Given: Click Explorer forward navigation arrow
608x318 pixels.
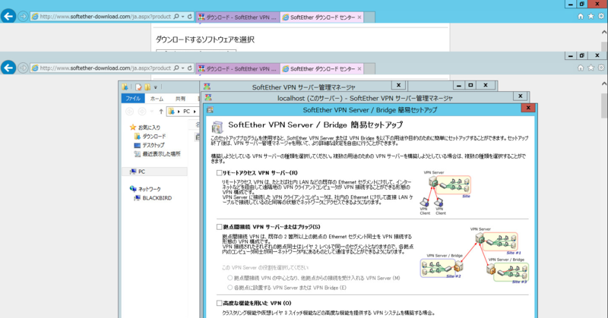Looking at the screenshot, I should [142, 112].
